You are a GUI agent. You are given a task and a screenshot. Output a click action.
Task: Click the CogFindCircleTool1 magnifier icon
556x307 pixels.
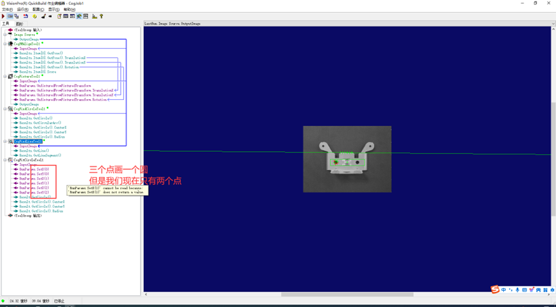click(10, 109)
